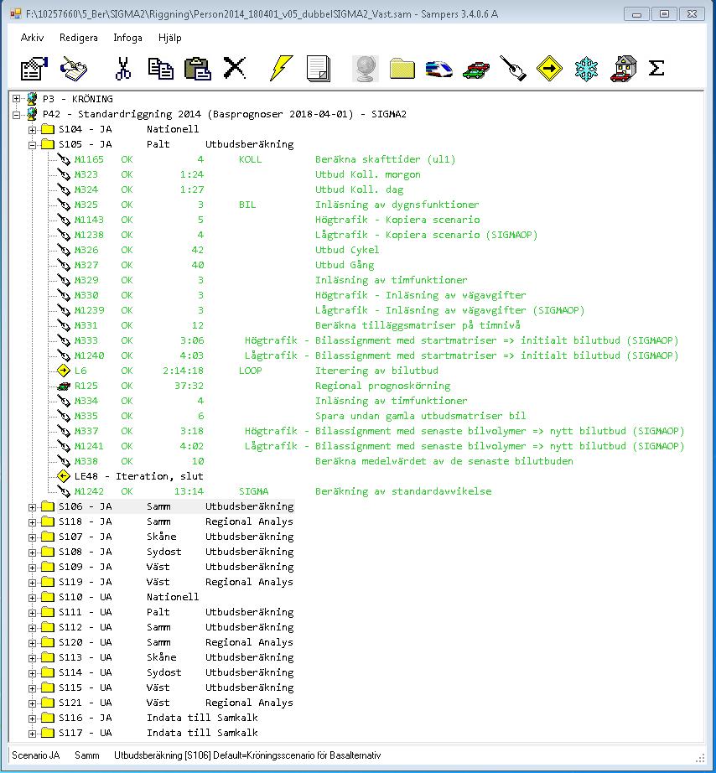Click the yellow folder toolbar icon

402,69
